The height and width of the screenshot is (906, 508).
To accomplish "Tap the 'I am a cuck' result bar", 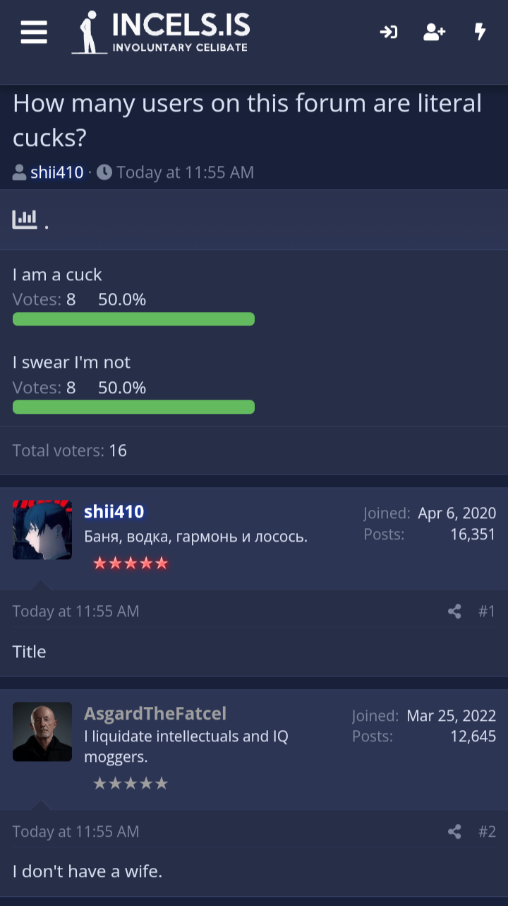I will [x=133, y=319].
